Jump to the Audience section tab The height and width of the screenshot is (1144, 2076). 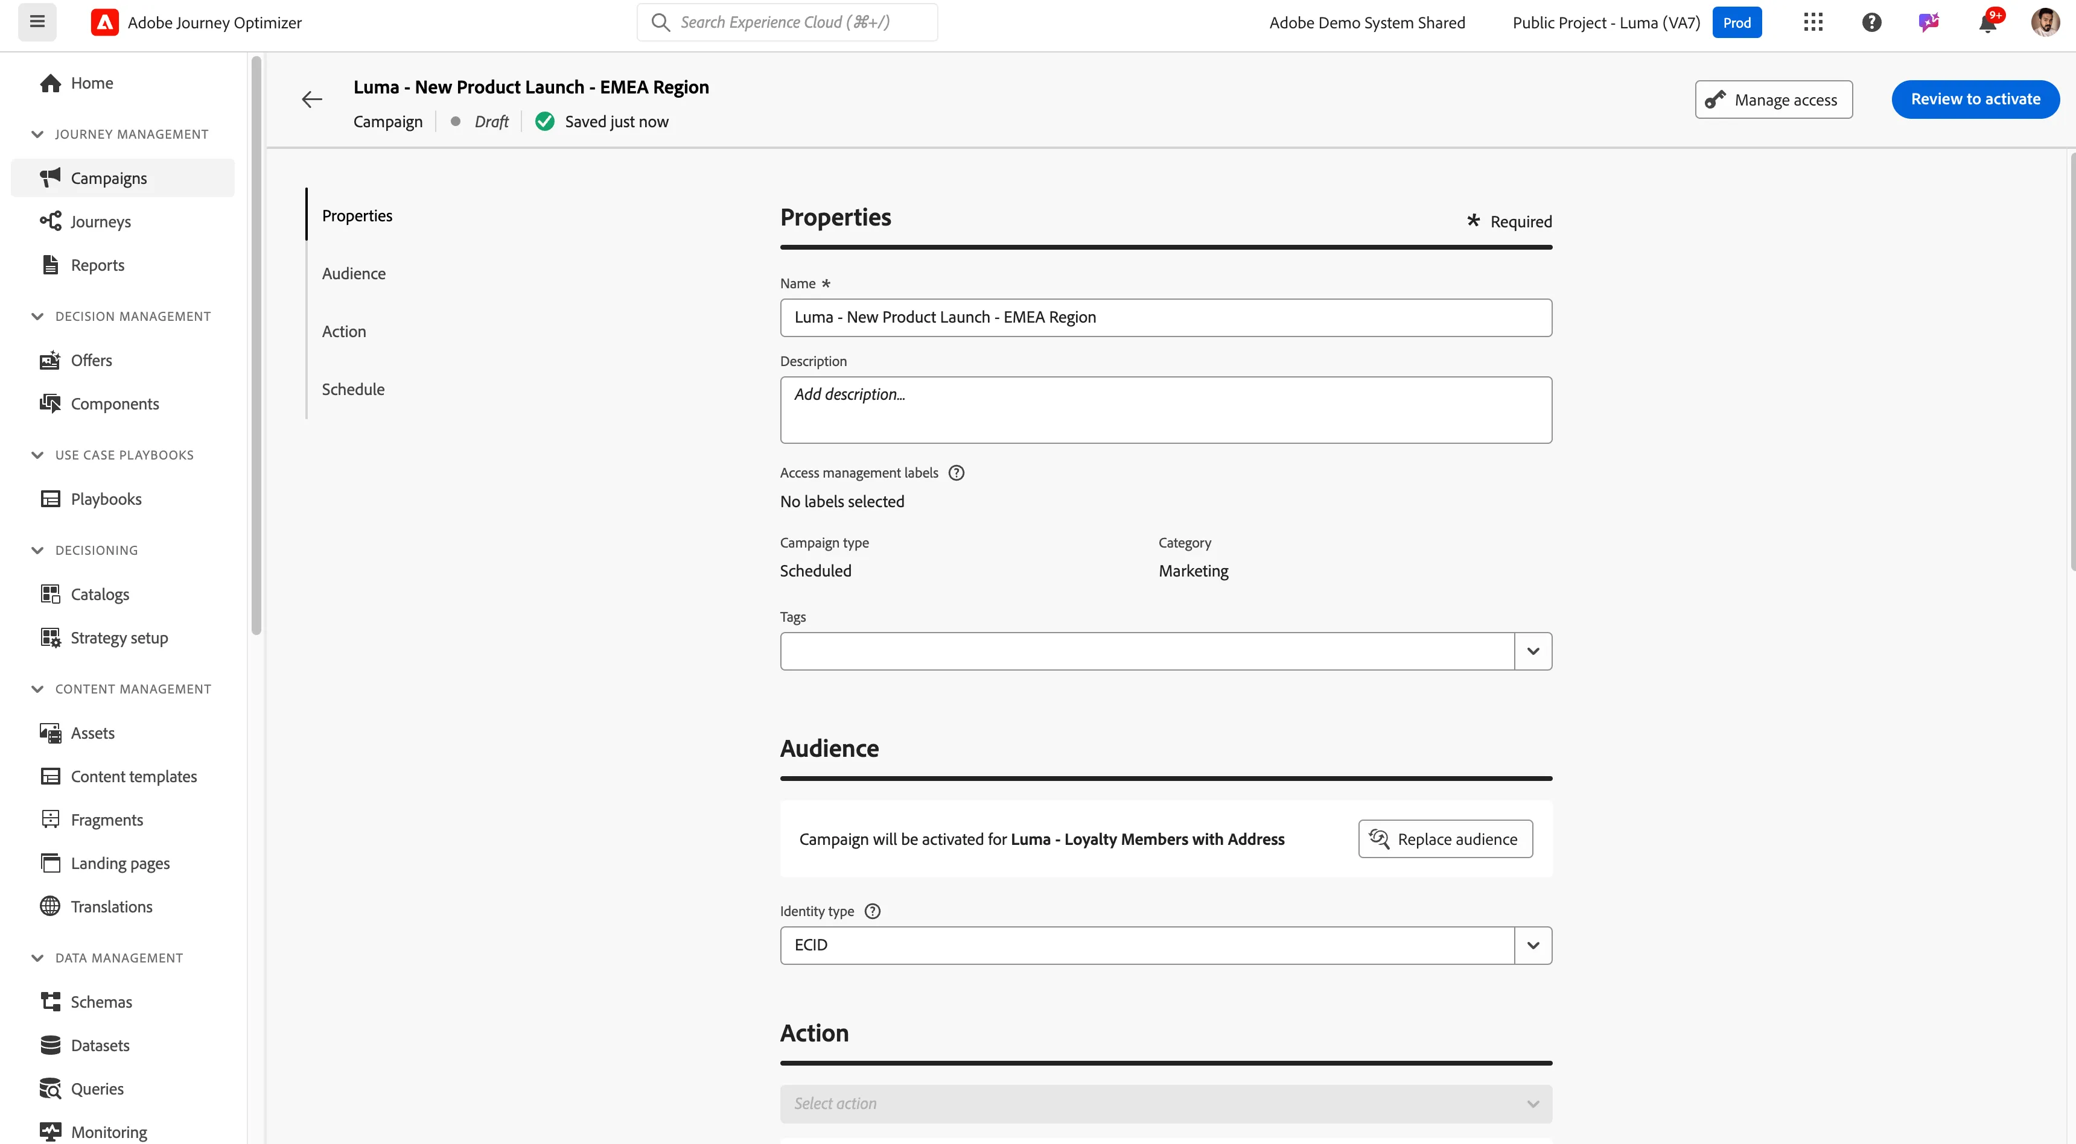pyautogui.click(x=354, y=273)
